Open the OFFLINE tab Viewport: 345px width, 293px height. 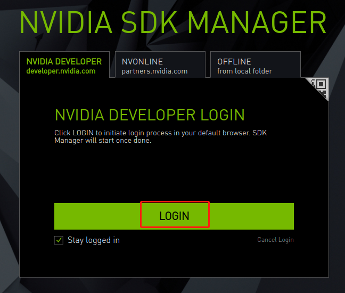(x=234, y=62)
